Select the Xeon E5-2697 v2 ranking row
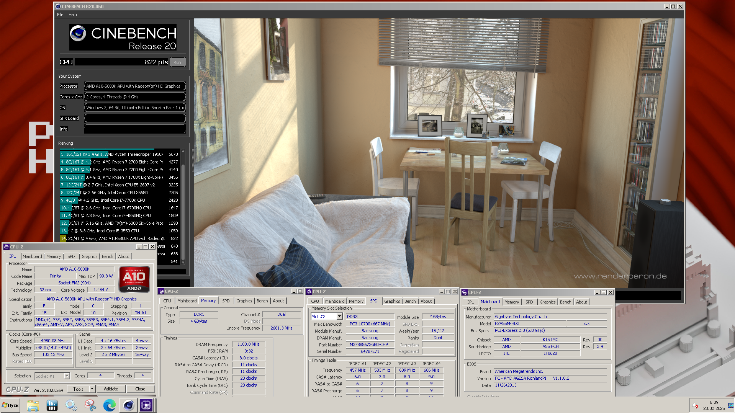 [x=119, y=185]
